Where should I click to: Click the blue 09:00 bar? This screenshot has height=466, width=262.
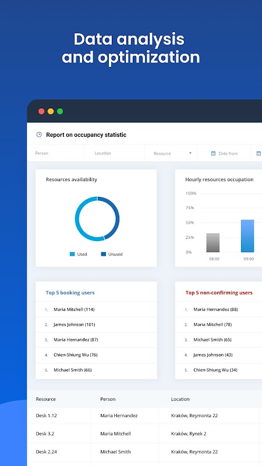[x=247, y=236]
